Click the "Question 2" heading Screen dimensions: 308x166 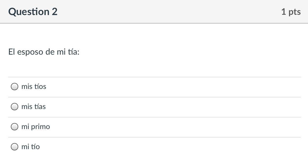pos(33,12)
